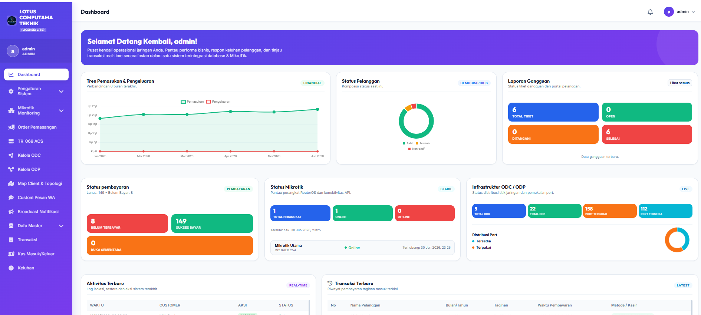Click the Custom Pesan WA chat icon
Viewport: 701px width, 315px height.
coord(11,198)
